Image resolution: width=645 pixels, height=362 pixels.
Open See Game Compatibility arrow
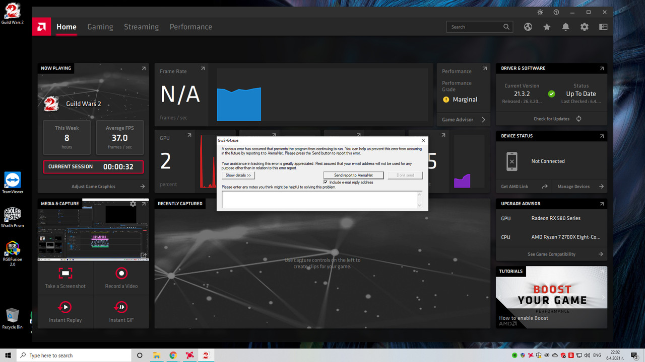(x=601, y=254)
